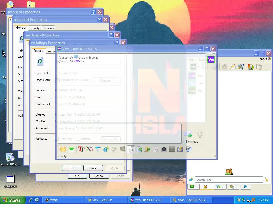The width and height of the screenshot is (273, 204).
Task: Click the 2:22 AM clock
Action: (263, 200)
